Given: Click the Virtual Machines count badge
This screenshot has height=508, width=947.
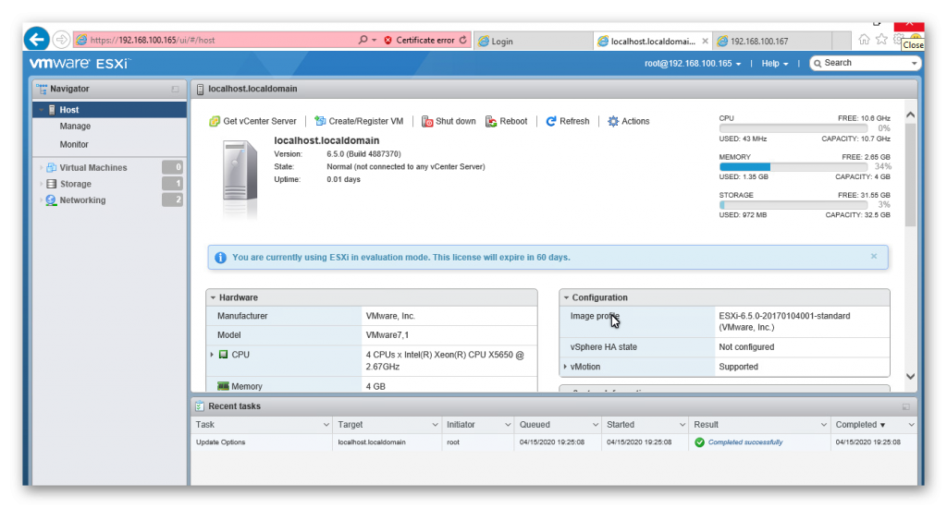Looking at the screenshot, I should point(172,167).
